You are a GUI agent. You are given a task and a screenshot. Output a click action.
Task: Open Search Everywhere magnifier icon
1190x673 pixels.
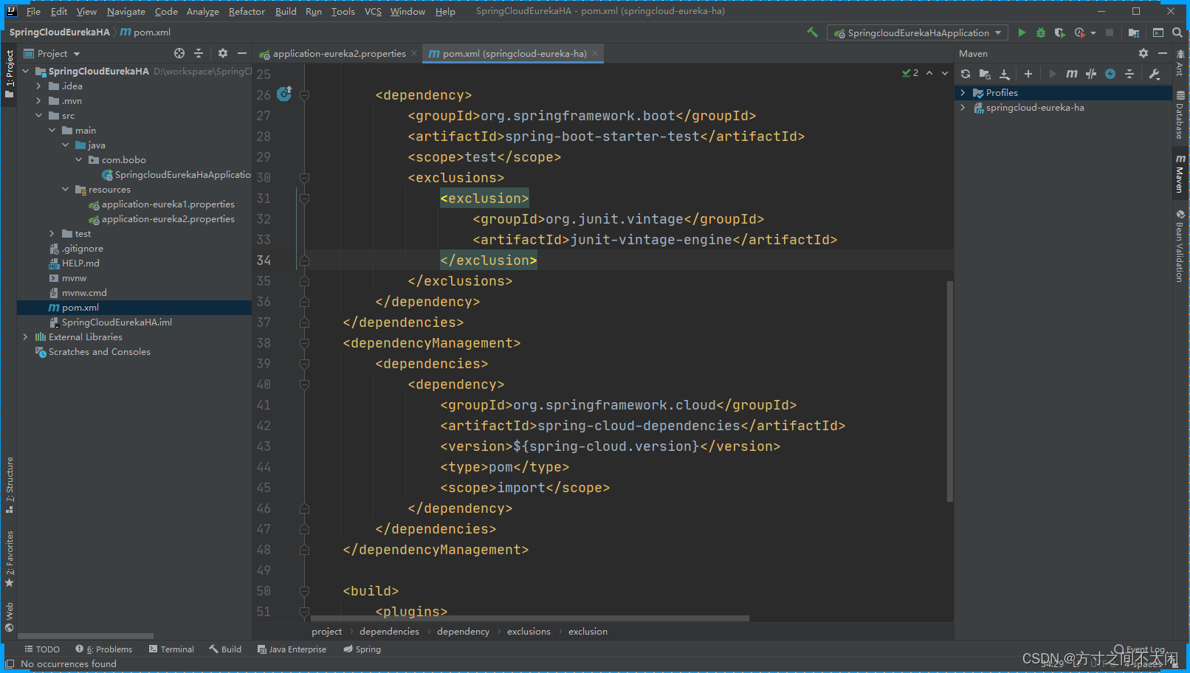coord(1177,32)
